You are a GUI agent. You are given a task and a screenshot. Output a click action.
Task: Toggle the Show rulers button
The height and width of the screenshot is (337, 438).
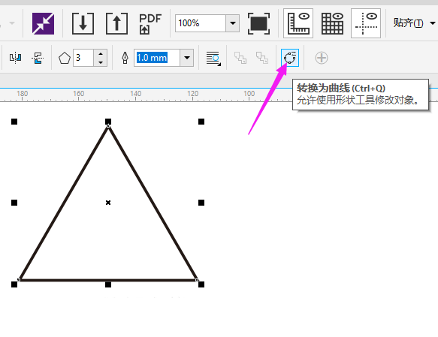click(x=298, y=23)
